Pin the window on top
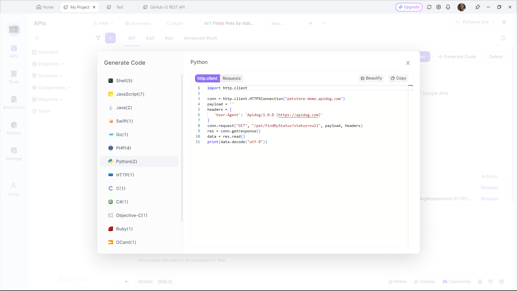517x291 pixels. coord(478,7)
